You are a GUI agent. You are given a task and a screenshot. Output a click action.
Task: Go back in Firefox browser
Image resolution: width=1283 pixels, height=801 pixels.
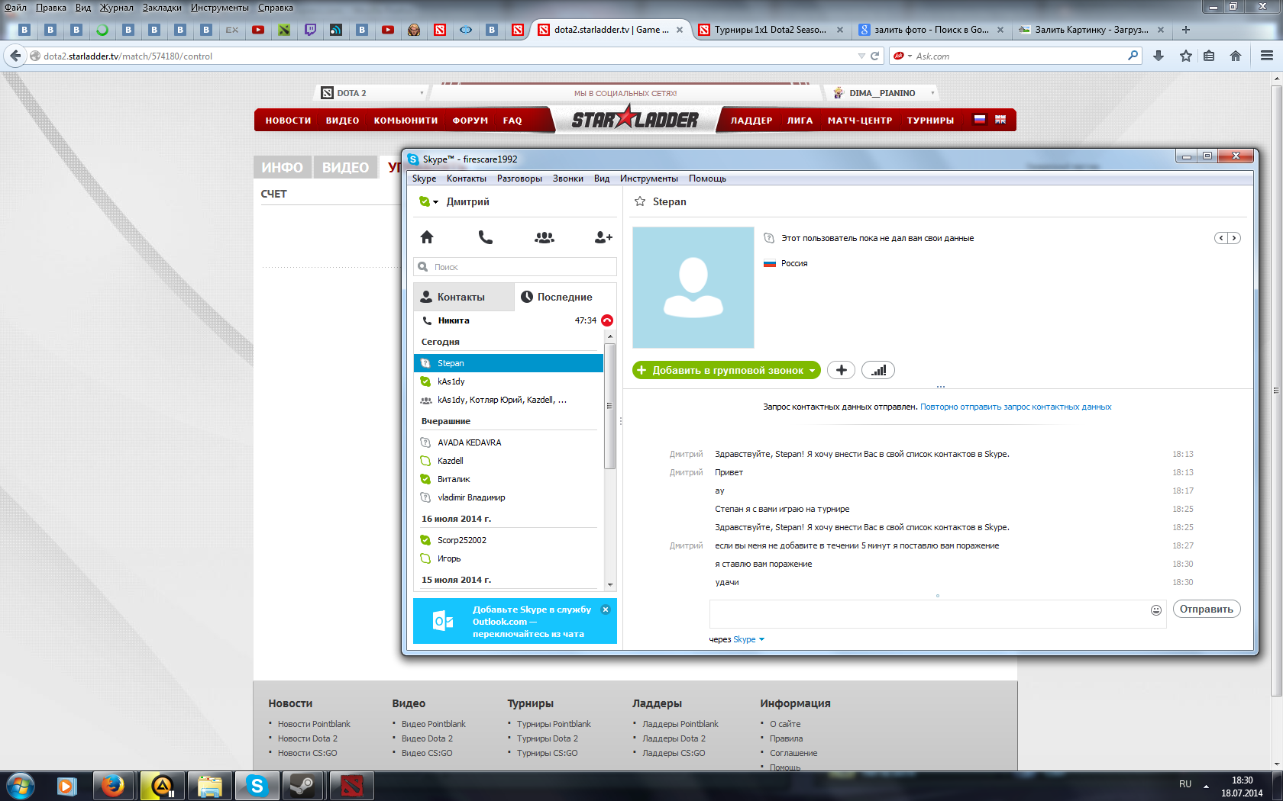tap(15, 56)
